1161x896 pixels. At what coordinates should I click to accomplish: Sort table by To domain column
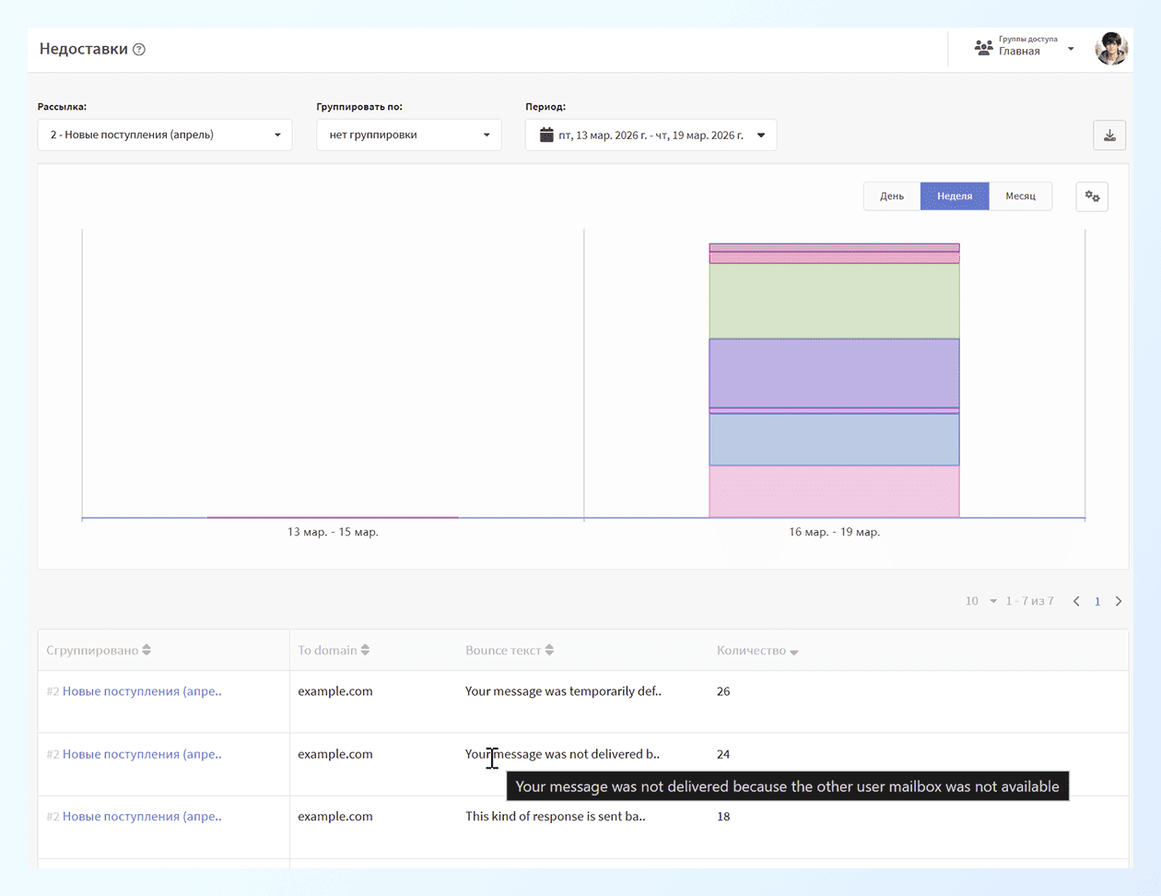(x=333, y=650)
